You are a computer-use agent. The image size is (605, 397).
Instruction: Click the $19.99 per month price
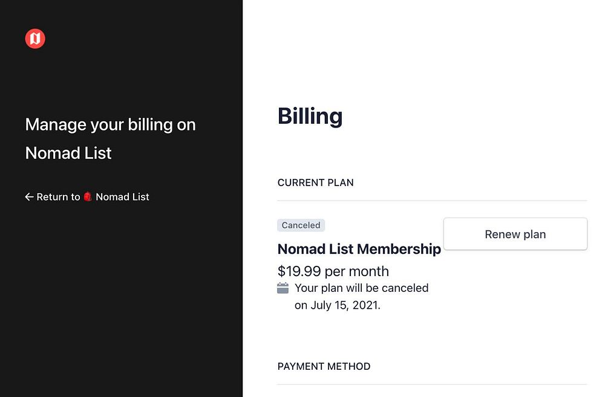point(333,271)
